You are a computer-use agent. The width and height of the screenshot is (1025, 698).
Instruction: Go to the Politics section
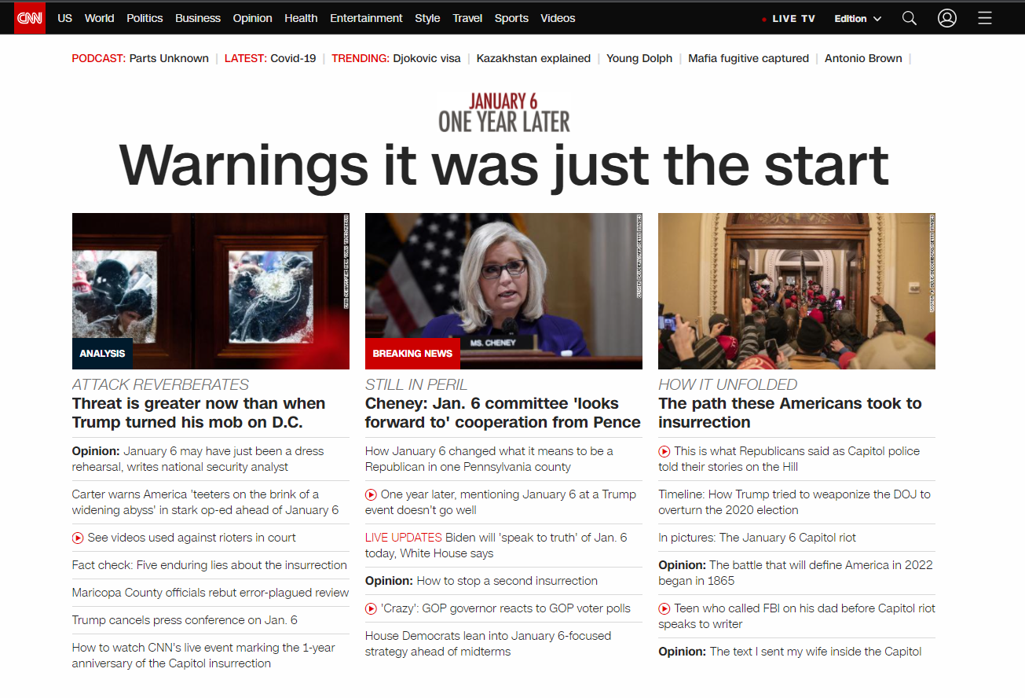point(145,18)
